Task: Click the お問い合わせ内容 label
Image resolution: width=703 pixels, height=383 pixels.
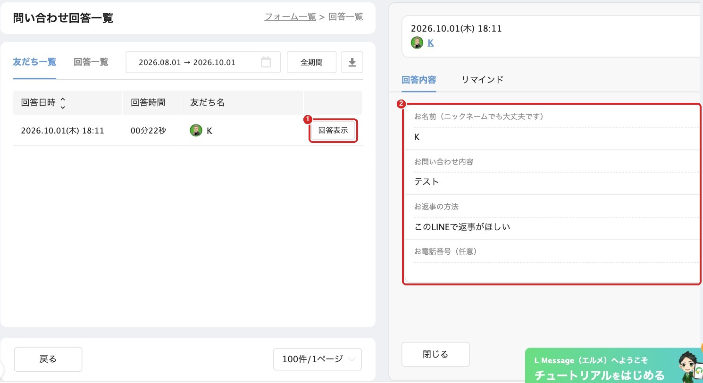Action: (444, 162)
